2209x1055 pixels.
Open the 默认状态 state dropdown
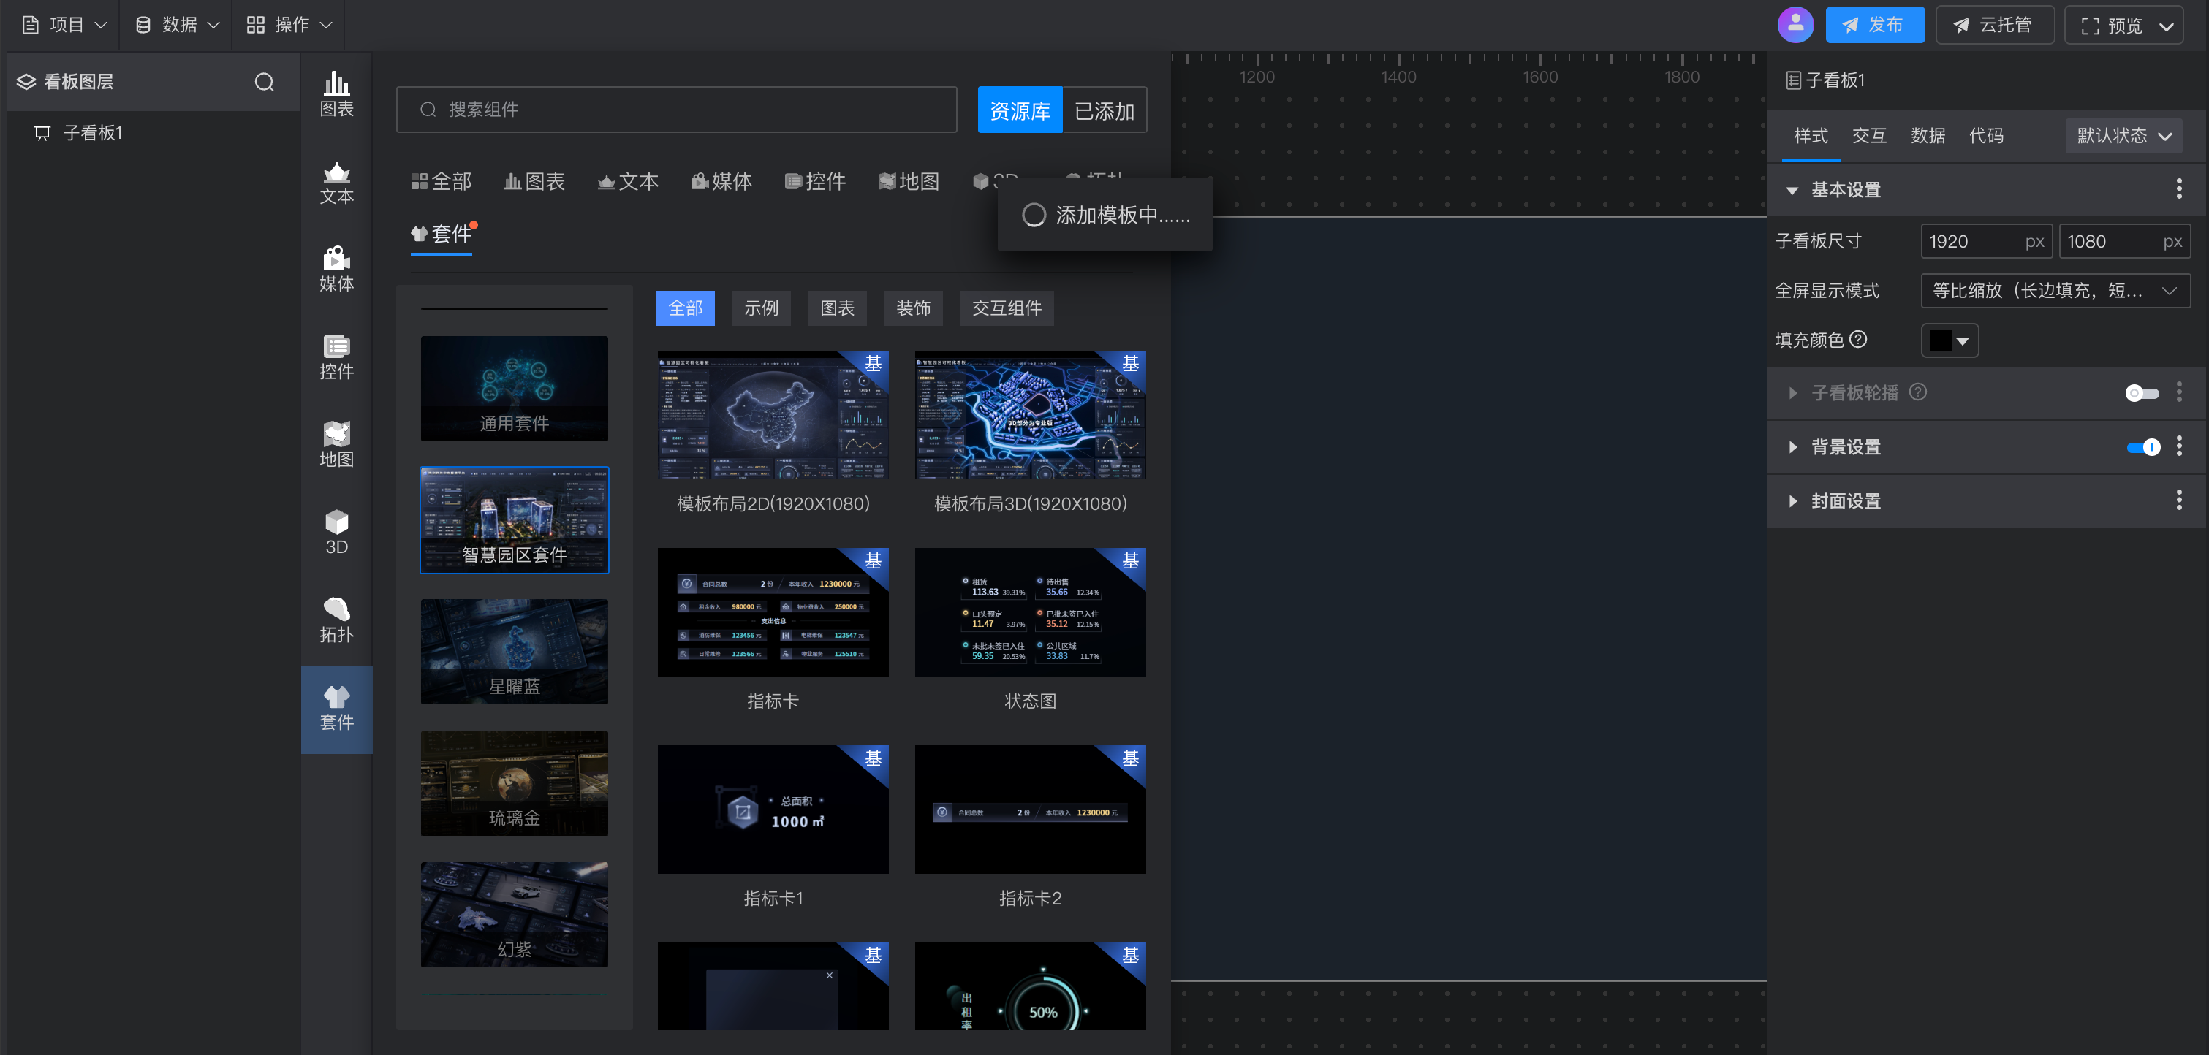click(x=2123, y=135)
